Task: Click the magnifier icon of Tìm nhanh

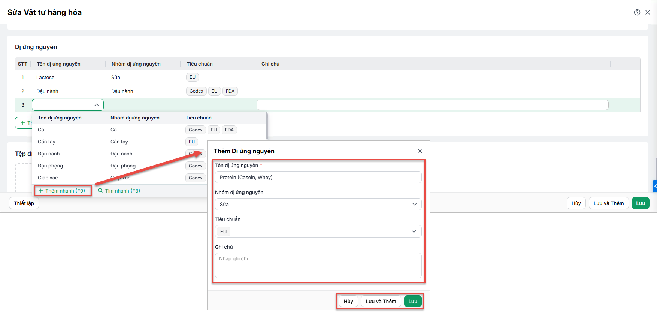Action: 100,191
